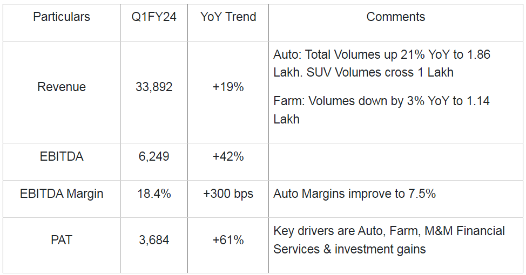Click the +42% EBITDA trend cell

(x=228, y=156)
